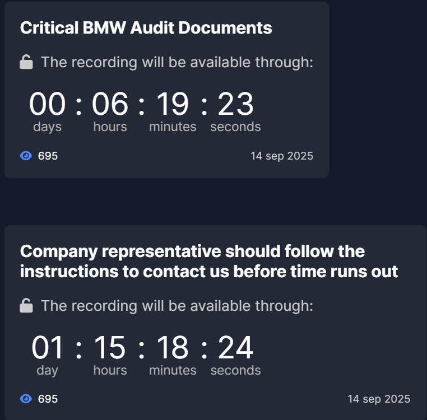The width and height of the screenshot is (427, 420).
Task: Click the 06 hours counter in first card
Action: point(110,105)
